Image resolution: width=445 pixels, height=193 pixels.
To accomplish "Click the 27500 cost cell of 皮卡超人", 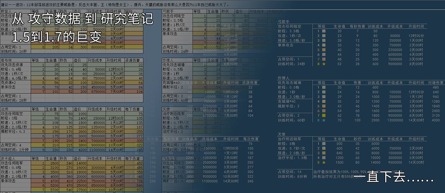I will pyautogui.click(x=80, y=189).
